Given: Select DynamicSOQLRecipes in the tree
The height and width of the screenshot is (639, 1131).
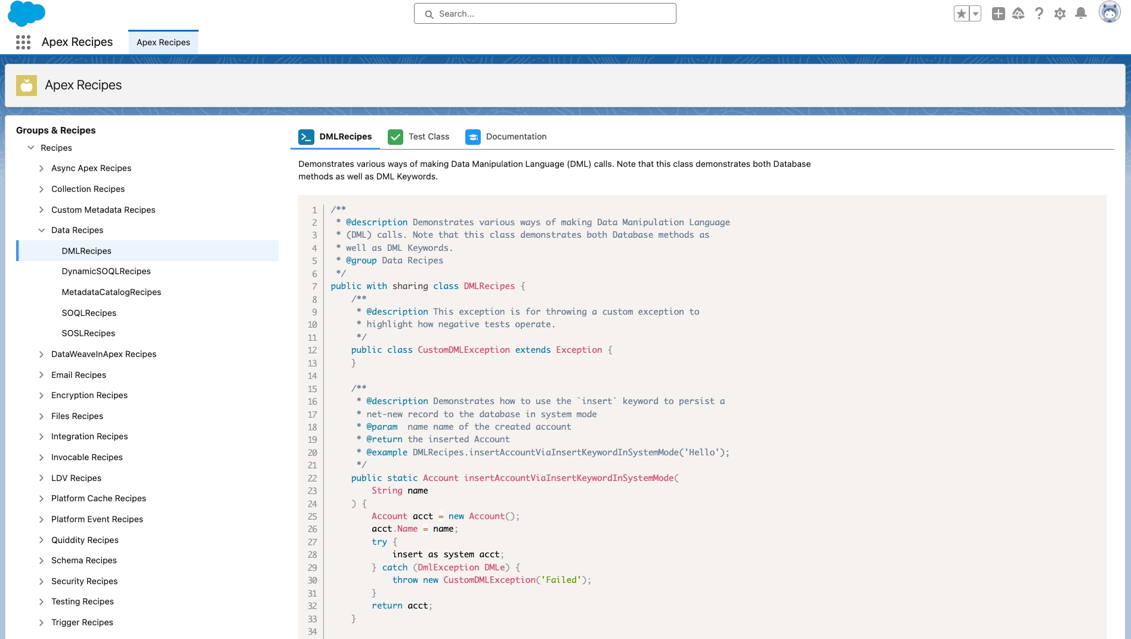Looking at the screenshot, I should tap(106, 271).
